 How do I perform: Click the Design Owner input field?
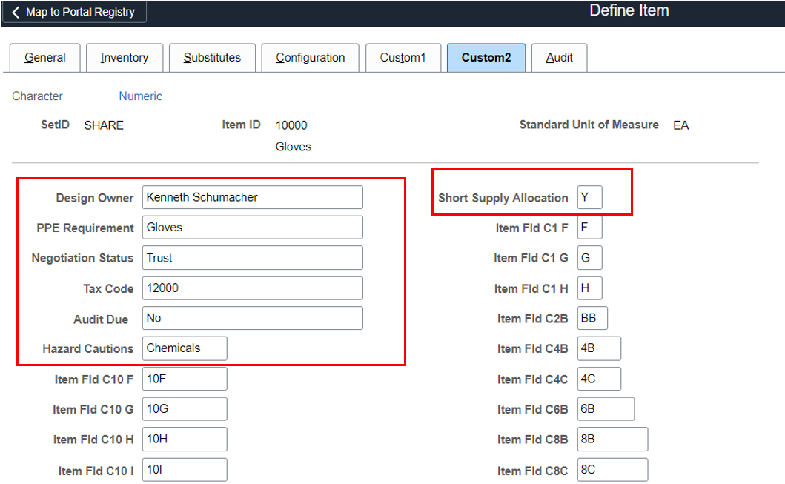[x=252, y=197]
